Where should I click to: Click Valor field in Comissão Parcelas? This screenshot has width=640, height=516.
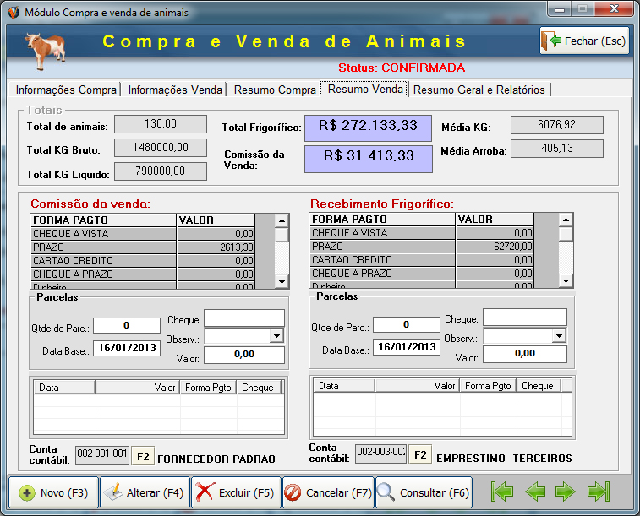point(244,355)
